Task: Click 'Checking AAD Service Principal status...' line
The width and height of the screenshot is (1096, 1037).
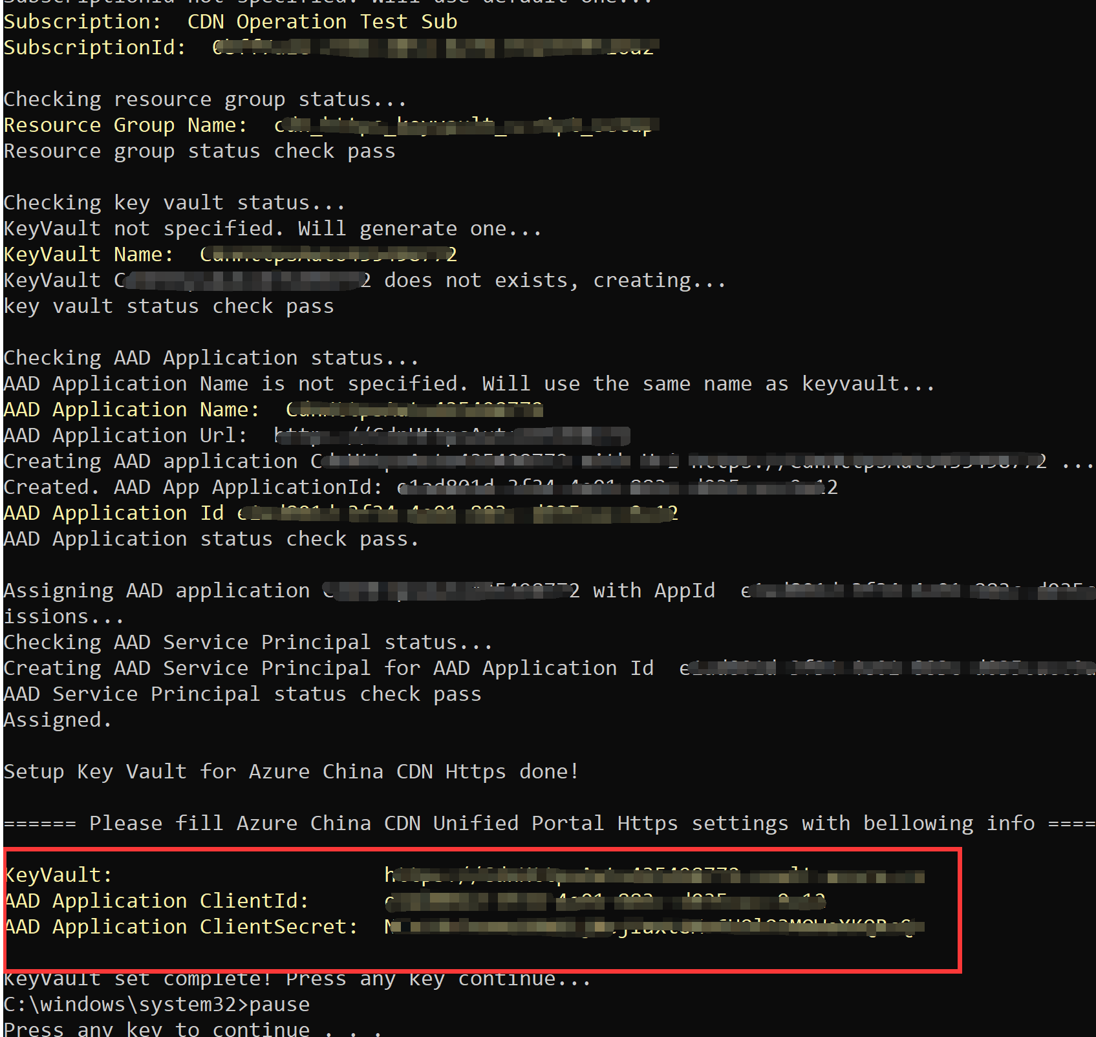Action: click(248, 643)
